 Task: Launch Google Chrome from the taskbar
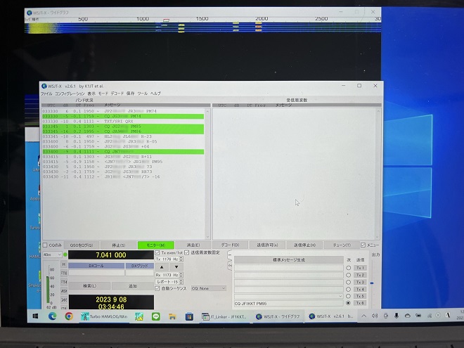(69, 316)
